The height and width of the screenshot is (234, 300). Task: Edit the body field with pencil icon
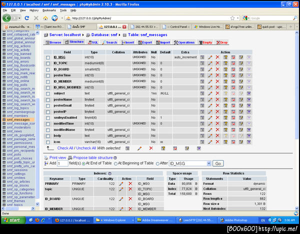pos(210,136)
